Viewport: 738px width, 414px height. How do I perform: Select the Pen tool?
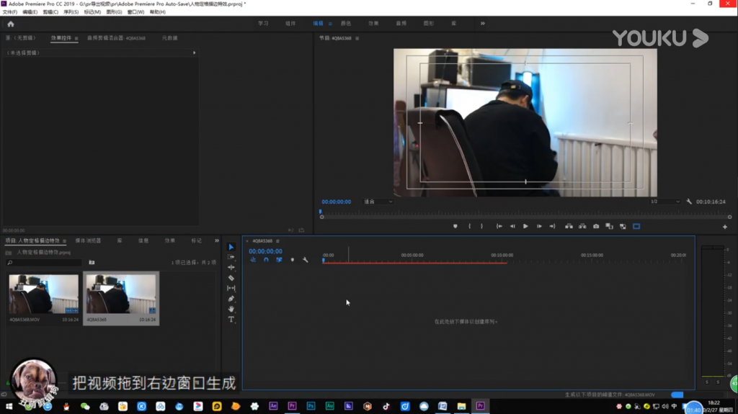(231, 299)
